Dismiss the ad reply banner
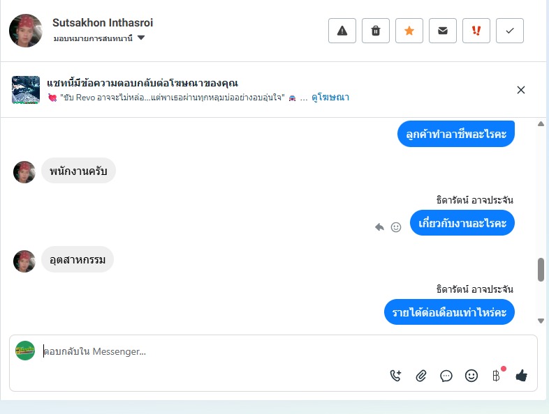The width and height of the screenshot is (549, 414). click(521, 90)
